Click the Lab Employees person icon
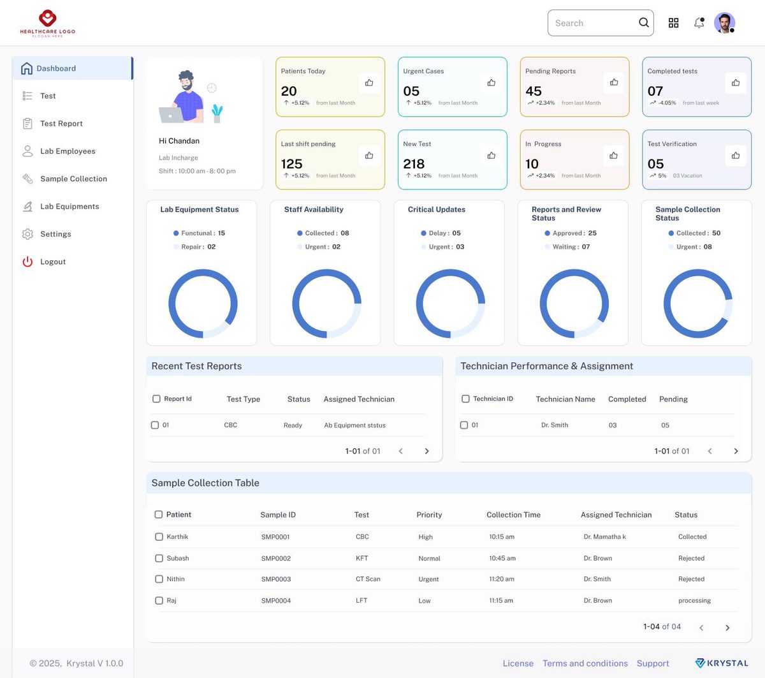Image resolution: width=765 pixels, height=678 pixels. click(x=27, y=151)
